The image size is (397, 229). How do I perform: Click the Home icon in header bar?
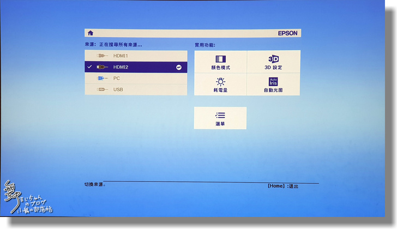[x=91, y=33]
